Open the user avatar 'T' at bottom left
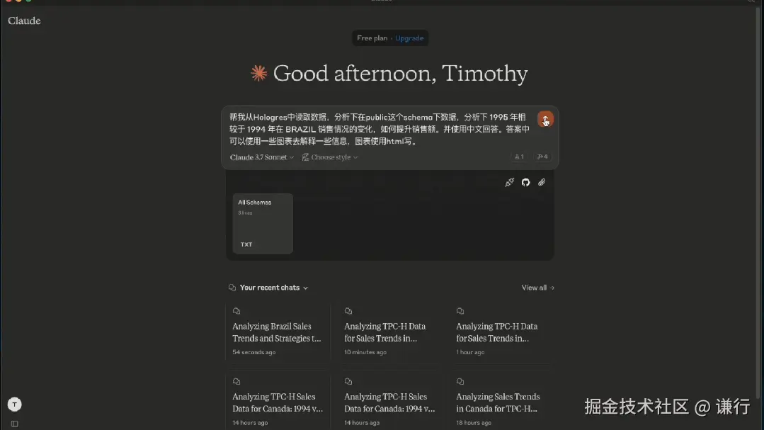The height and width of the screenshot is (430, 764). (15, 404)
